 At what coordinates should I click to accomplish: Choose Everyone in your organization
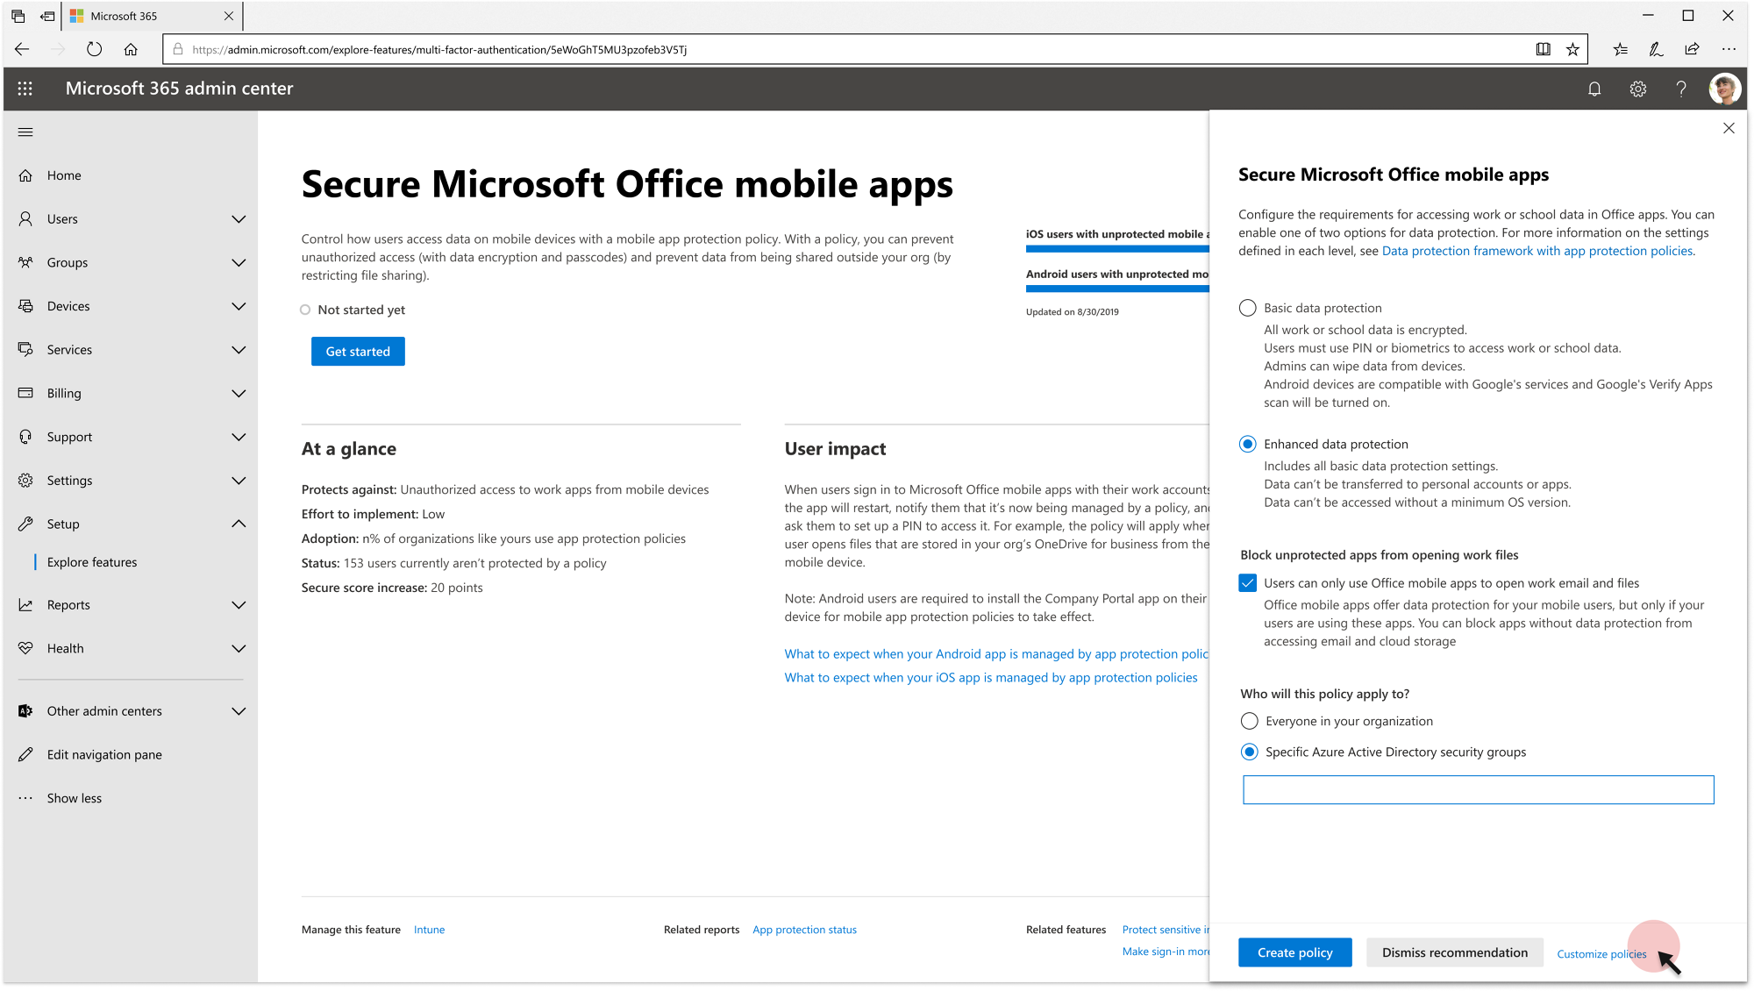pyautogui.click(x=1249, y=721)
